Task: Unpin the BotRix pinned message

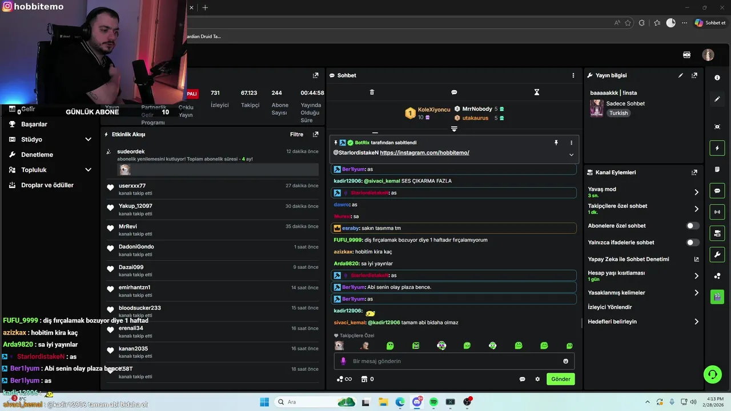Action: pyautogui.click(x=556, y=143)
